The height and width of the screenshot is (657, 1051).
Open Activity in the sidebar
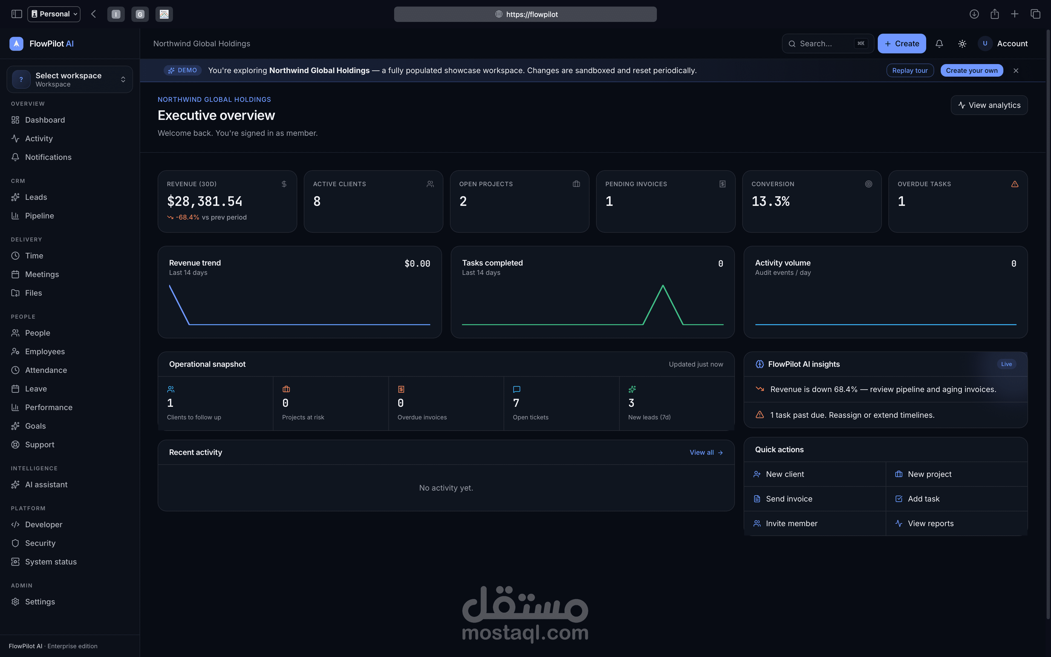tap(70, 139)
